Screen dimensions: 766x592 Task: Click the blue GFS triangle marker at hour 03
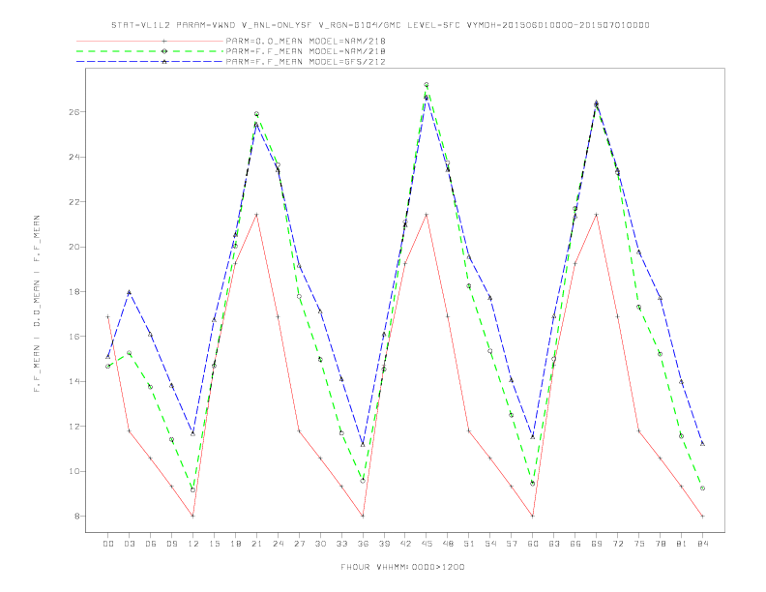[x=129, y=292]
